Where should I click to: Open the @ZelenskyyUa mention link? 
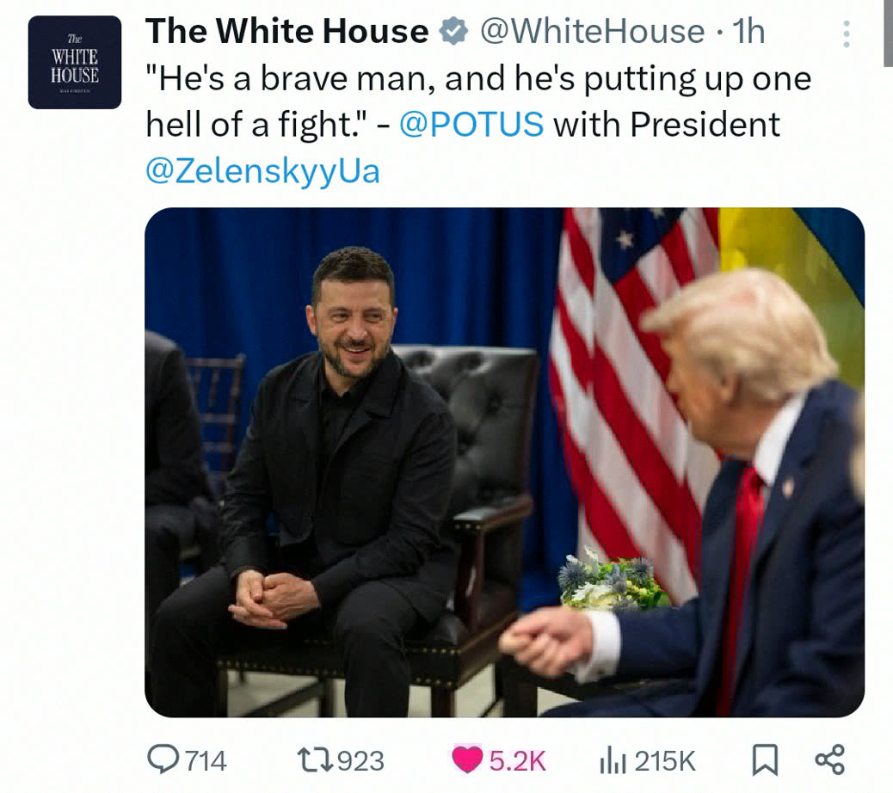click(262, 171)
